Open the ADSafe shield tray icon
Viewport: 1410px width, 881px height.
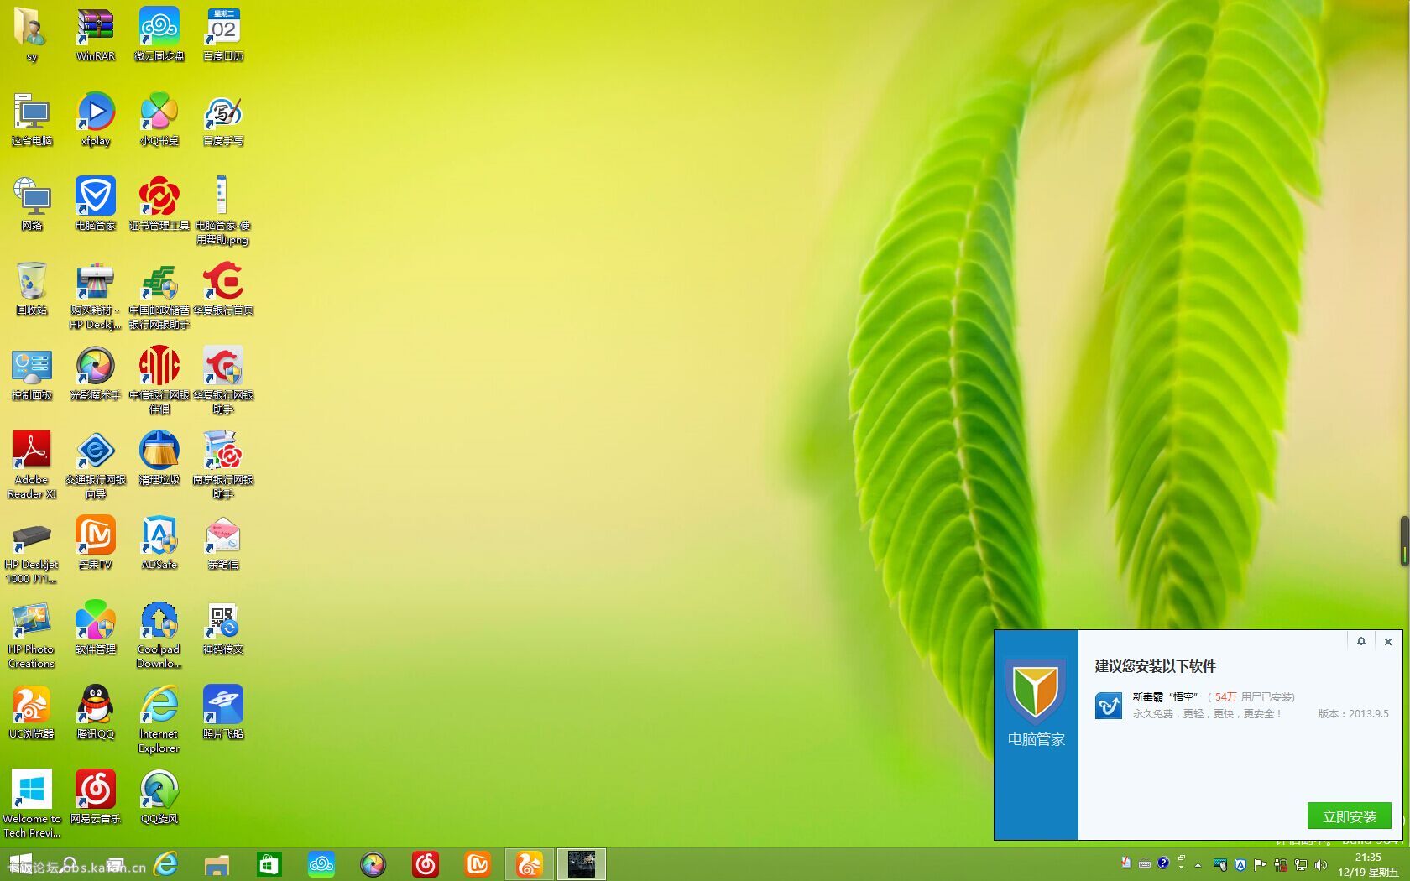point(1240,864)
